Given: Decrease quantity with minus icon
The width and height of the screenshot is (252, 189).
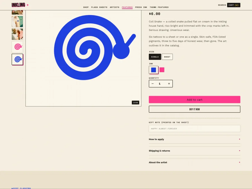Looking at the screenshot, I should pos(153,83).
